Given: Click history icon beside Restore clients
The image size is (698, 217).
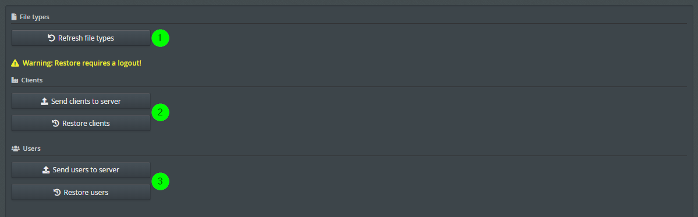Looking at the screenshot, I should pyautogui.click(x=56, y=124).
